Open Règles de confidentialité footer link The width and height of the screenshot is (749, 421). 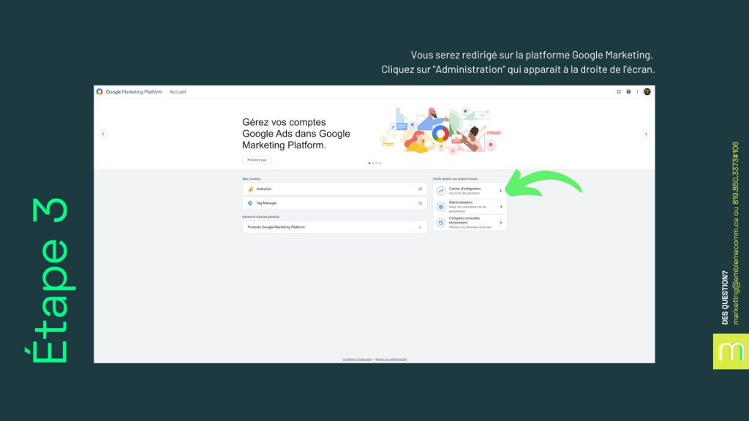pos(391,360)
